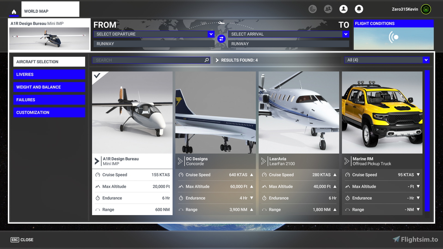Click the controller settings icon top right
Viewport: 443px width, 249px height.
313,9
